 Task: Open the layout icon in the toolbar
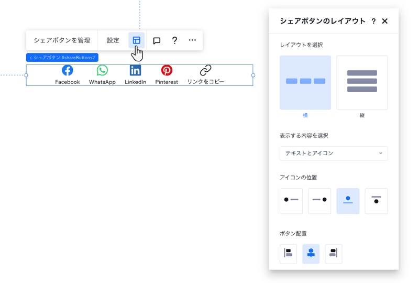click(137, 40)
